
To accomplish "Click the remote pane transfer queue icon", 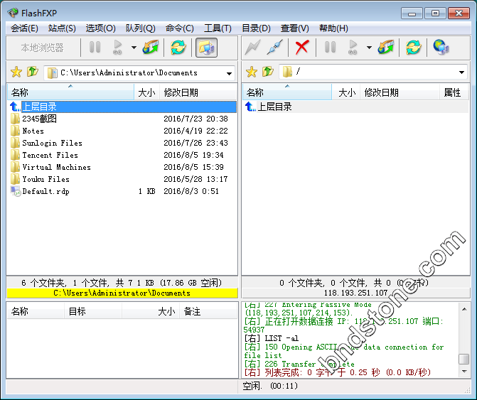I will 386,48.
